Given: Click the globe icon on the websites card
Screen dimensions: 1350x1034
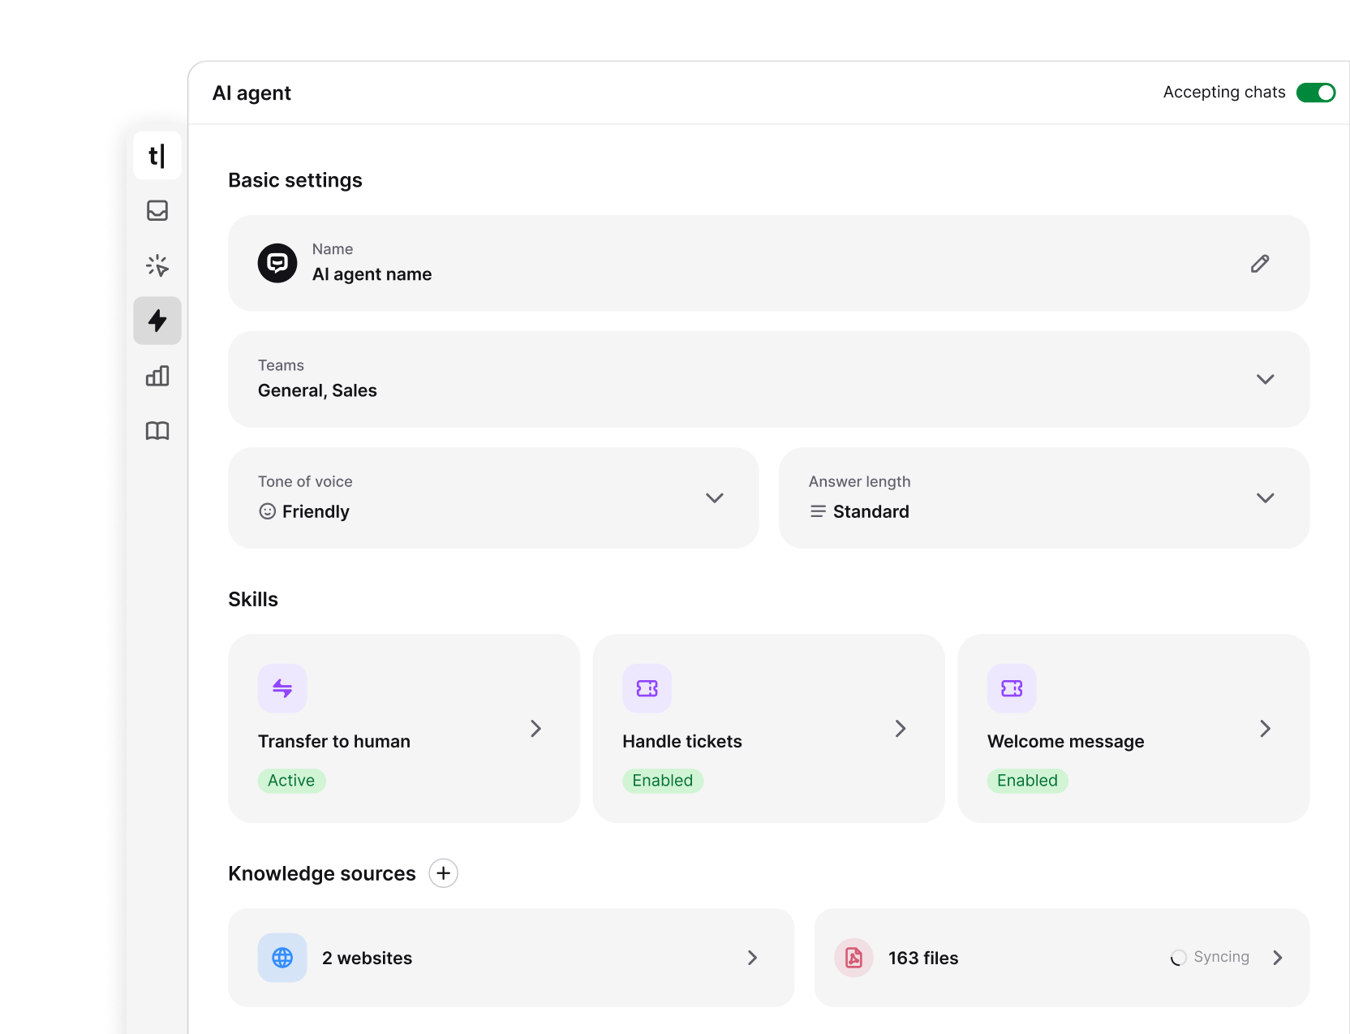Looking at the screenshot, I should 282,958.
